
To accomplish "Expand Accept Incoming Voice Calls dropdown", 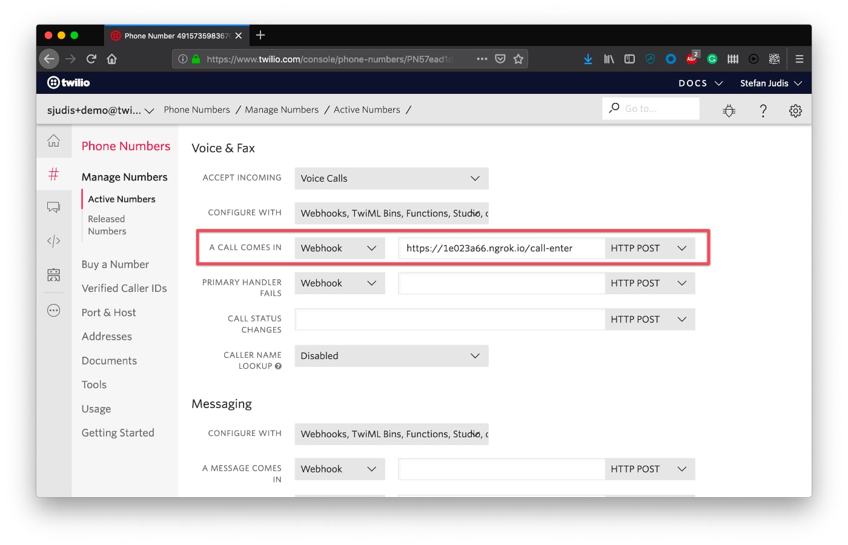I will [391, 178].
